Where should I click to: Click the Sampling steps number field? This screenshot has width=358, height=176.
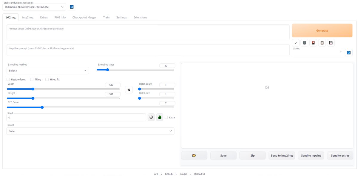click(167, 66)
